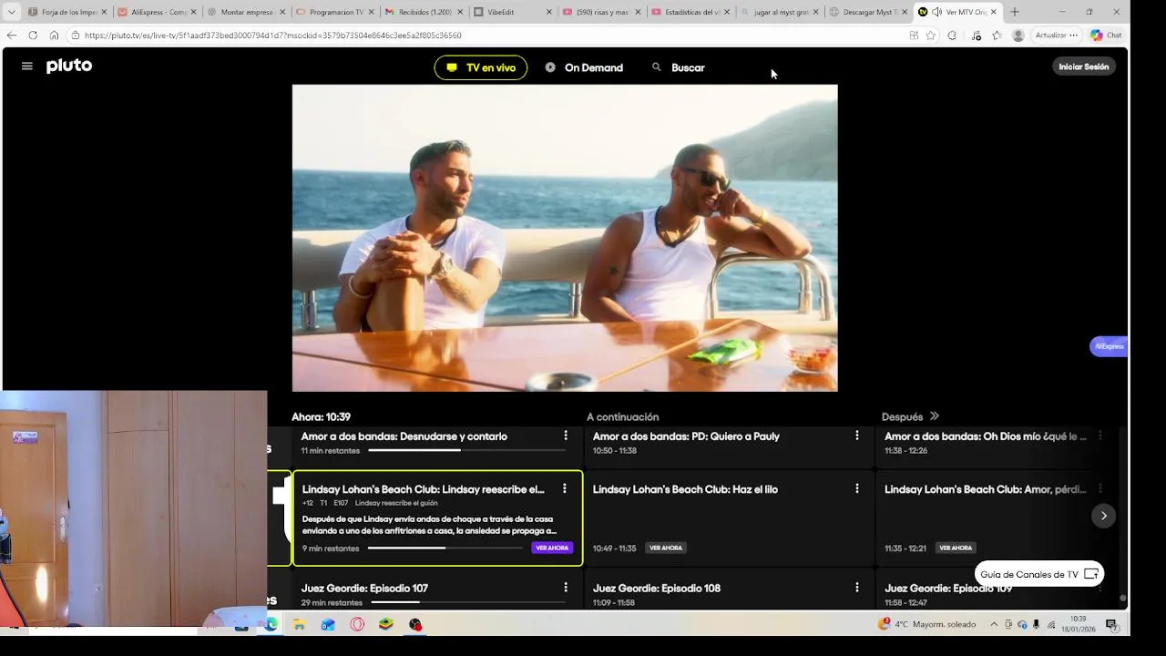Viewport: 1166px width, 656px height.
Task: Open the Copilot Chat button
Action: click(x=1106, y=36)
